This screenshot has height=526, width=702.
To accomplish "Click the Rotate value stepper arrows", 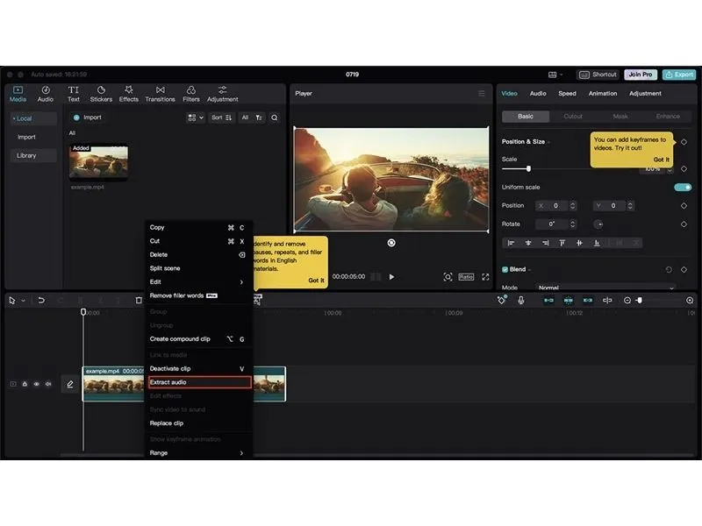I will click(573, 224).
